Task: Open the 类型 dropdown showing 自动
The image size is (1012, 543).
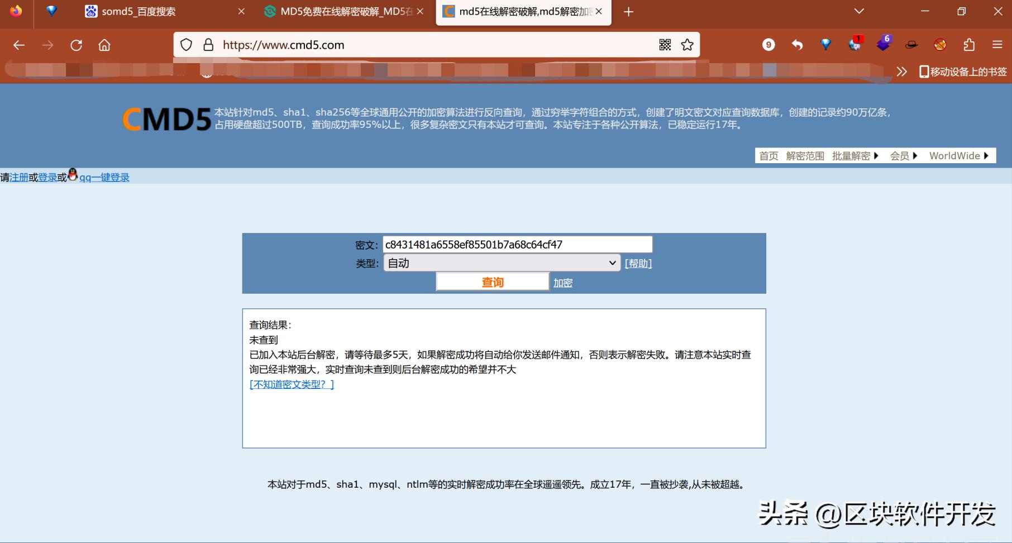Action: point(500,263)
